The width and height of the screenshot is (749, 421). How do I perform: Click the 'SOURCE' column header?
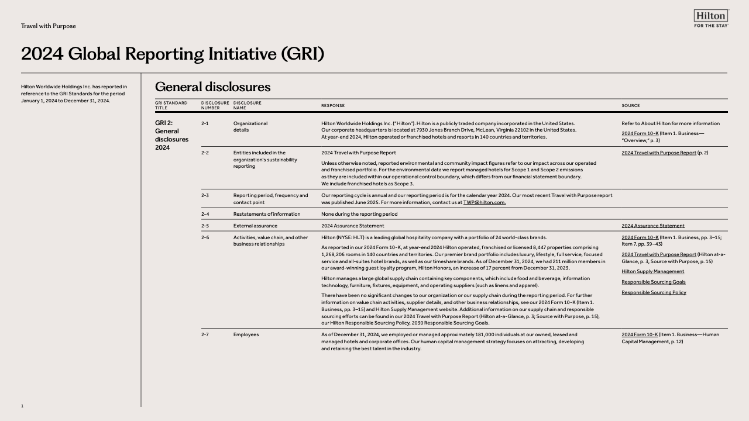point(630,106)
